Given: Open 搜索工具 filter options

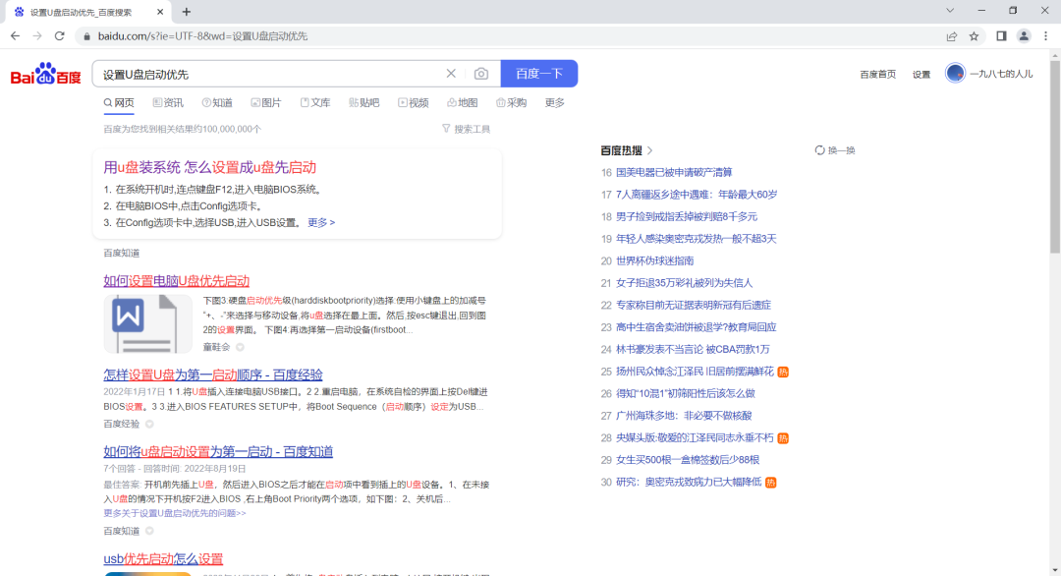Looking at the screenshot, I should 466,129.
